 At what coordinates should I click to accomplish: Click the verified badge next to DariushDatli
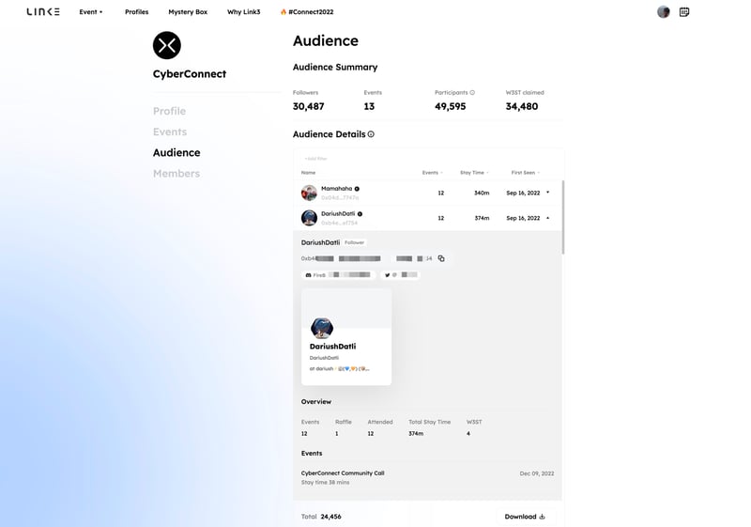pyautogui.click(x=360, y=214)
